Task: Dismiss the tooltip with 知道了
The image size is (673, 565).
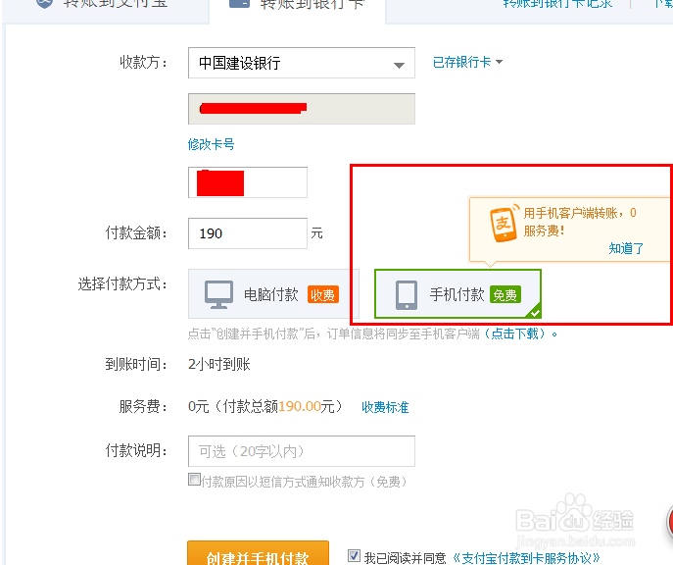Action: 626,248
